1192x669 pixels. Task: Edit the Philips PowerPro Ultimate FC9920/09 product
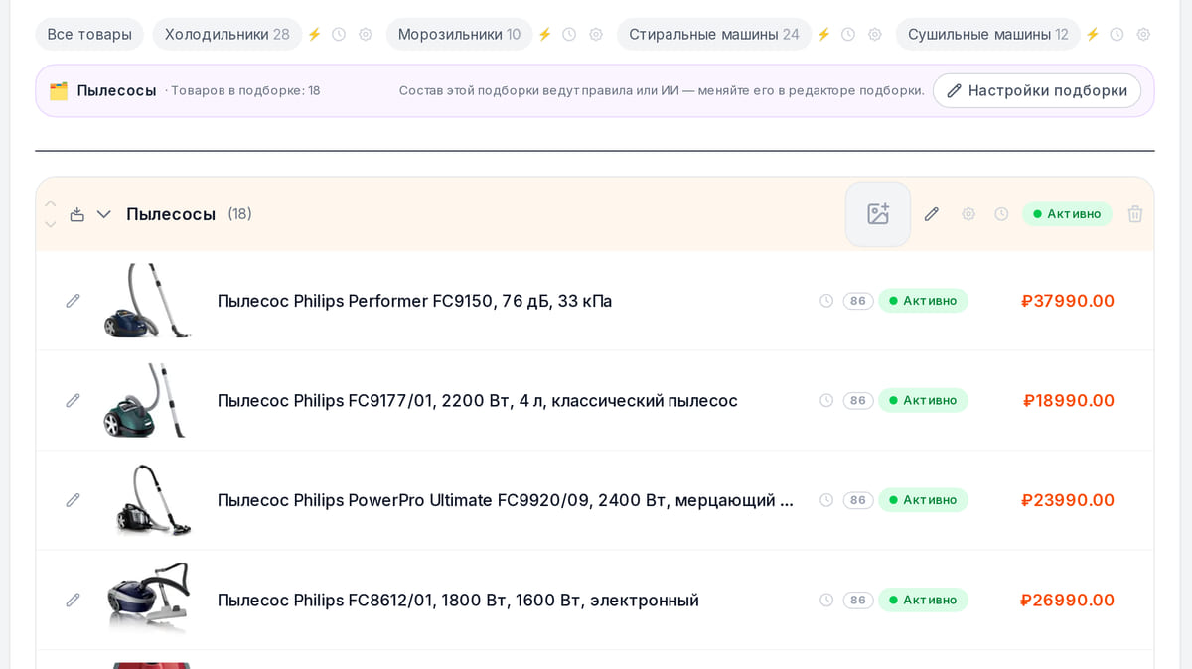click(73, 500)
